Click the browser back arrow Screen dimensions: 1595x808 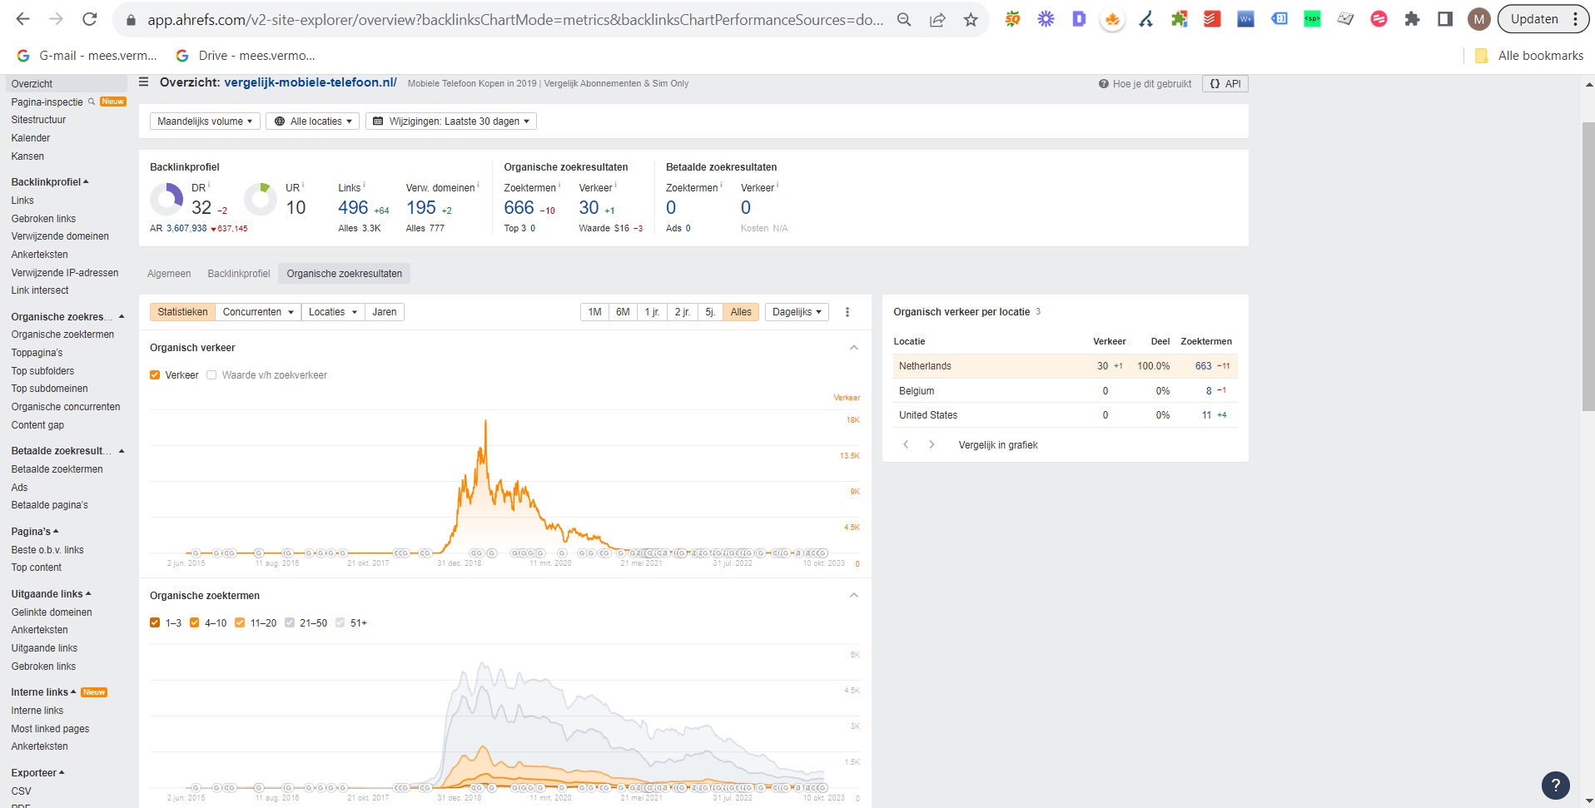[x=22, y=19]
